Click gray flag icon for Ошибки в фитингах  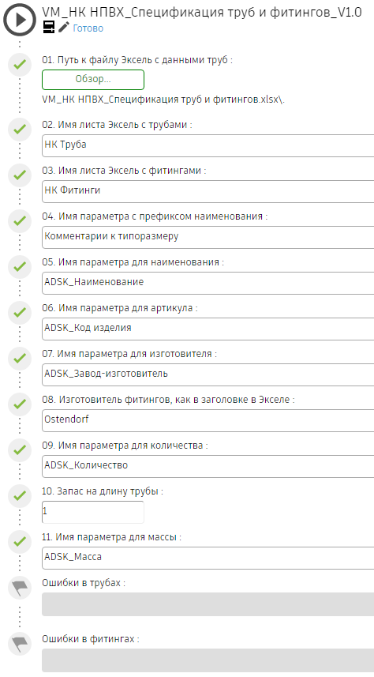point(20,643)
